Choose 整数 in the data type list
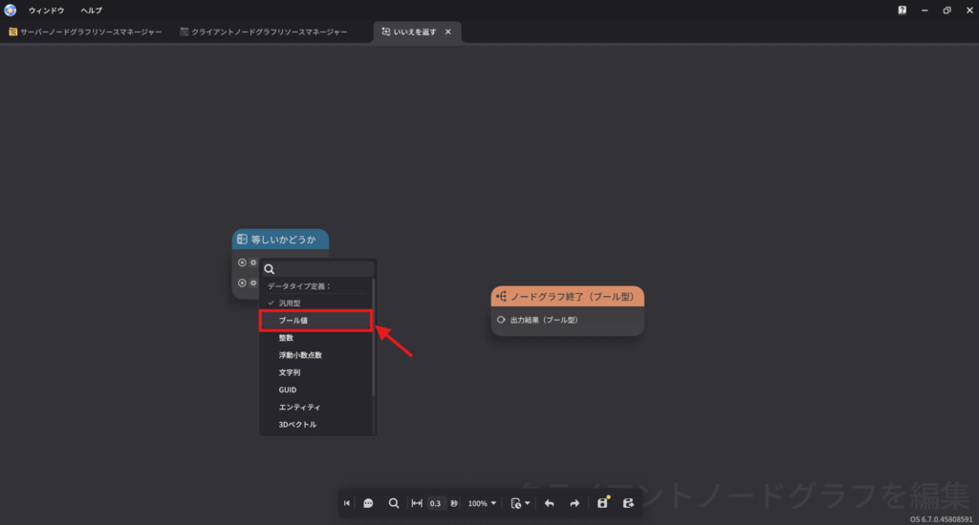 click(316, 338)
